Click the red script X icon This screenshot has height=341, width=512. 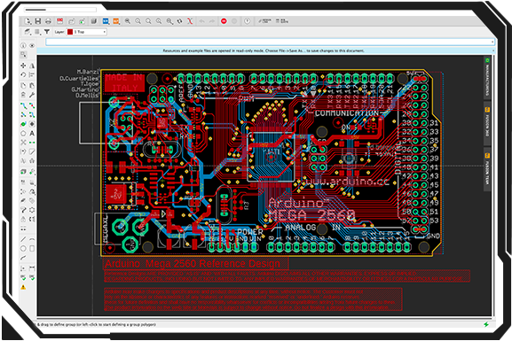[190, 21]
